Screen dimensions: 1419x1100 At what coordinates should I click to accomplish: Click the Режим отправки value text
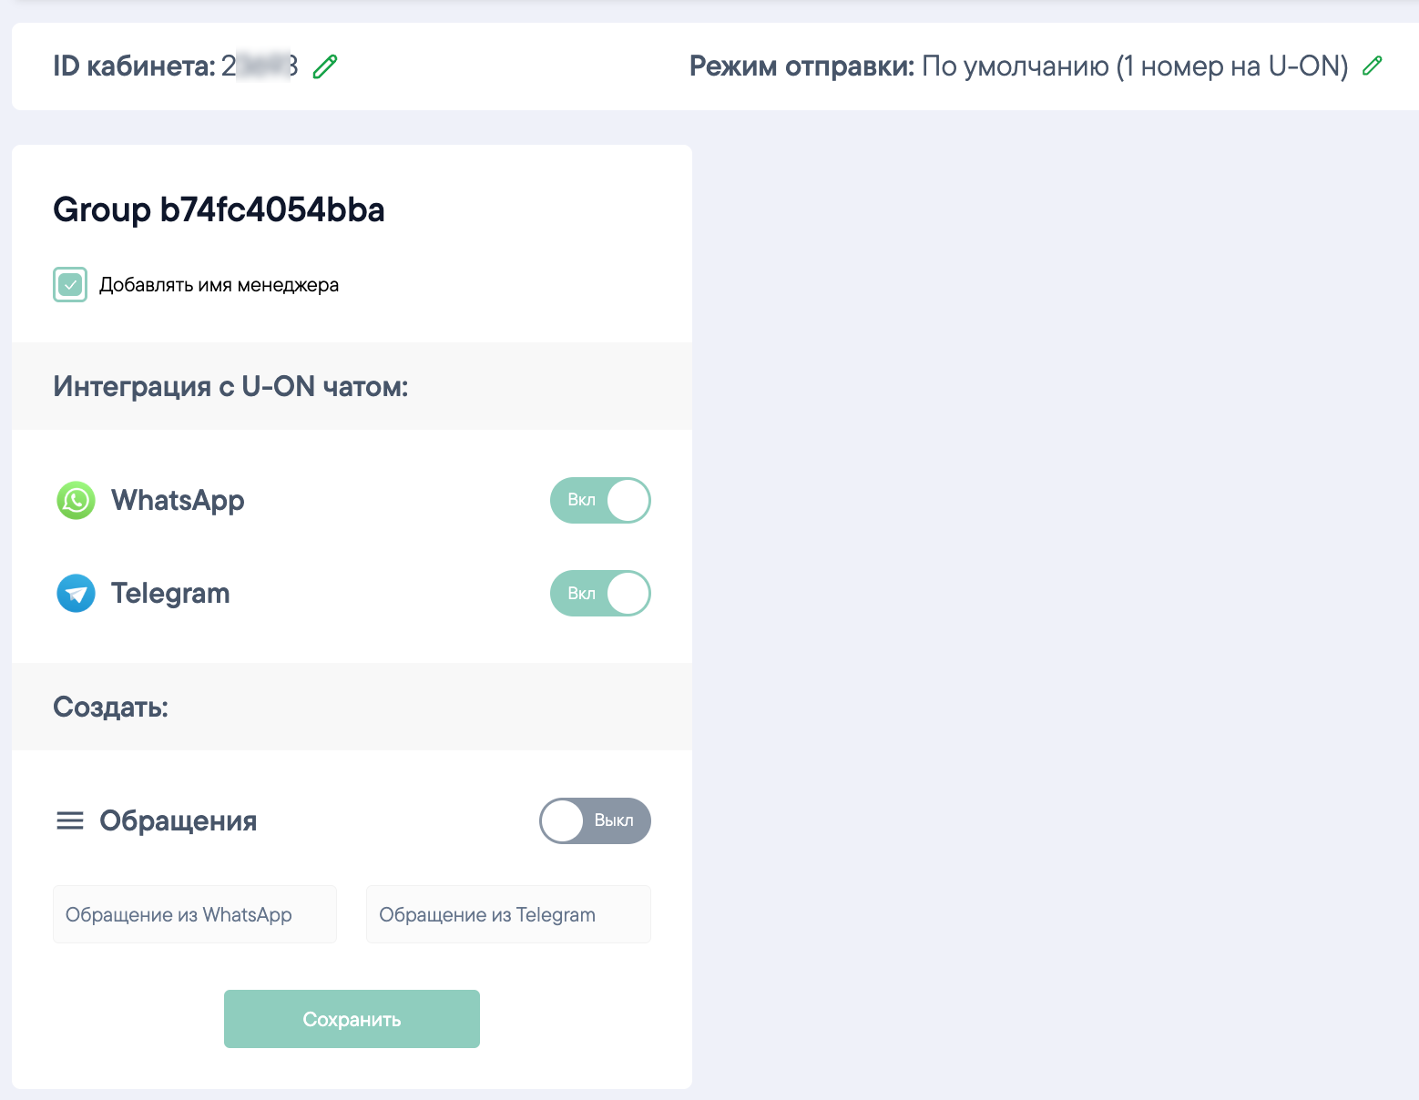[1135, 66]
